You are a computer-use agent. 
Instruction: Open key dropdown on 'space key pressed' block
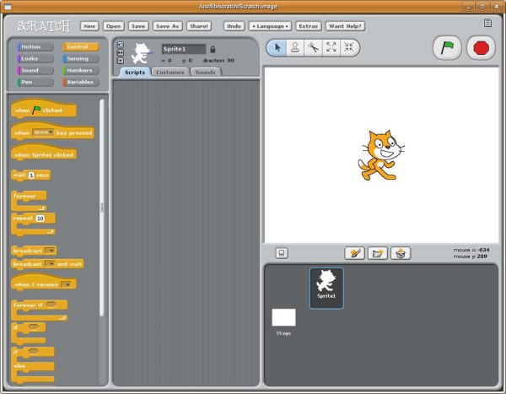coord(43,132)
